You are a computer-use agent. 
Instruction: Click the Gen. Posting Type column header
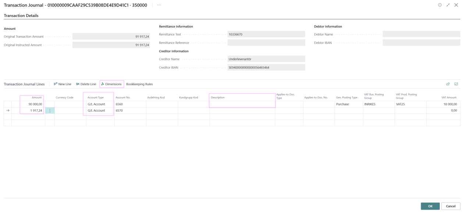click(x=347, y=97)
